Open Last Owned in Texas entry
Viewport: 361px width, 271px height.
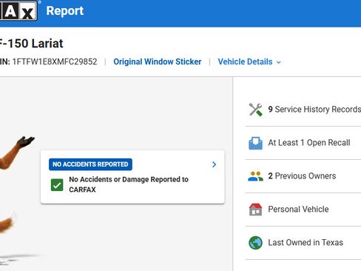click(306, 243)
